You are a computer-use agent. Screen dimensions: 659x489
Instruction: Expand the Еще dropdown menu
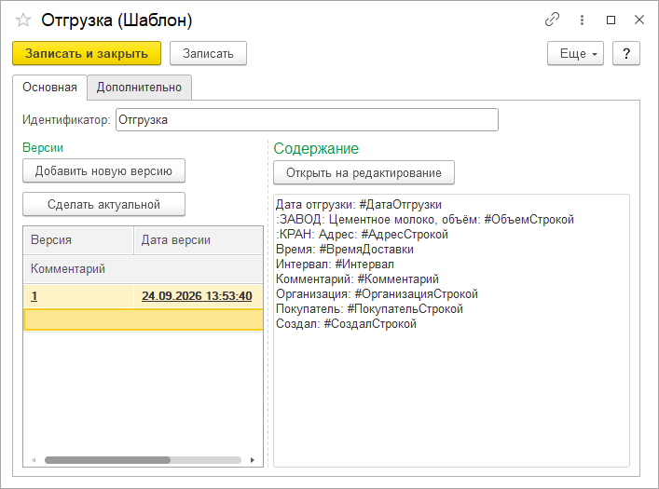point(575,53)
